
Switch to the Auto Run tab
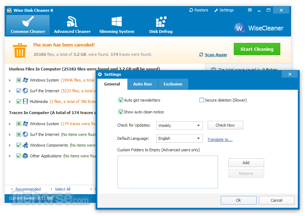[142, 84]
